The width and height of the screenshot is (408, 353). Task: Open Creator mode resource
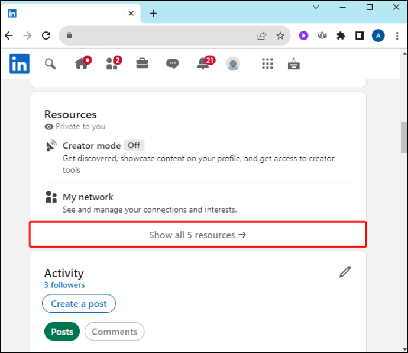click(197, 157)
